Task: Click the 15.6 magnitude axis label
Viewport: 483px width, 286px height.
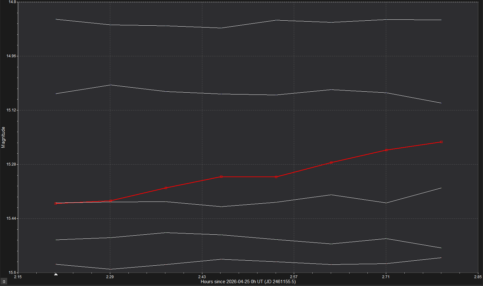Action: pos(12,273)
